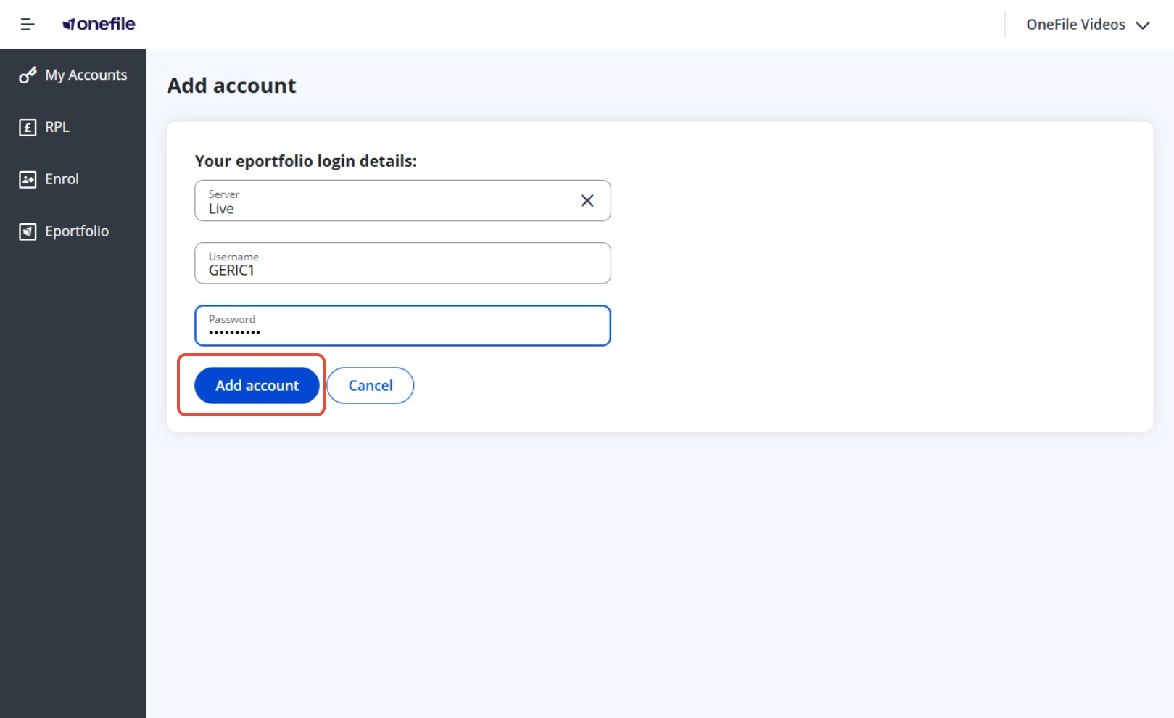Open the Server dropdown showing Live
This screenshot has width=1174, height=718.
coord(384,201)
